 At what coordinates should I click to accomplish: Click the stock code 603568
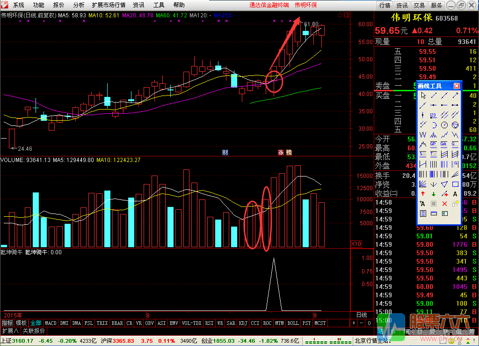pyautogui.click(x=447, y=18)
